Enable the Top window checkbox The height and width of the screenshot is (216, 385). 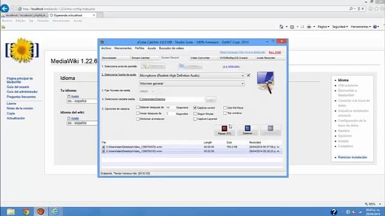tap(225, 113)
